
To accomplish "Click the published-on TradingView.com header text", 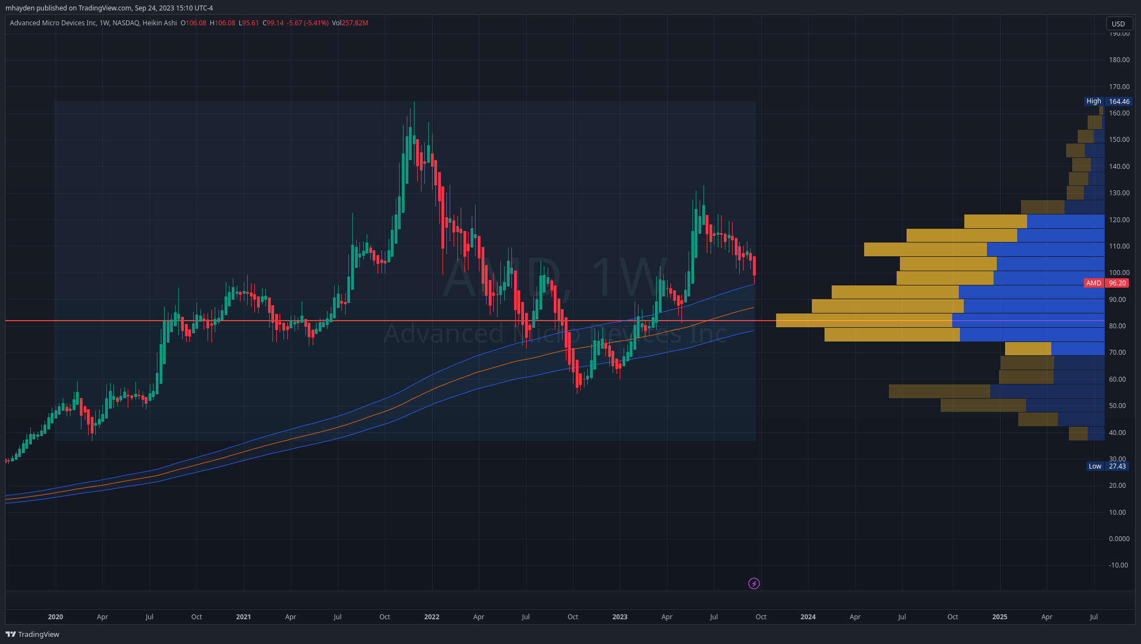I will pyautogui.click(x=109, y=8).
